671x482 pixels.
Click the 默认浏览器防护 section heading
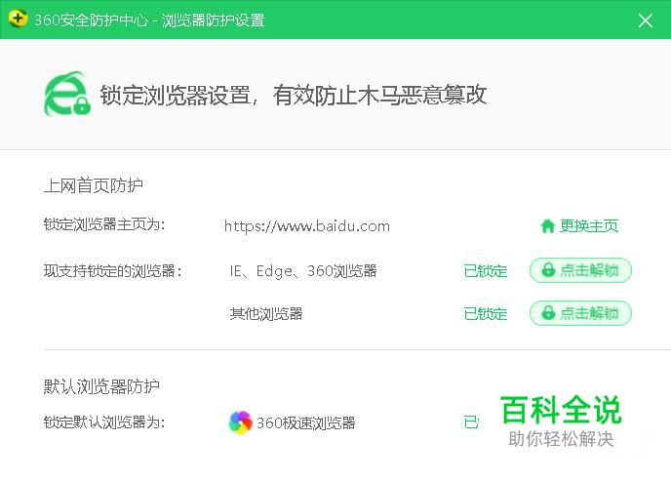click(x=101, y=386)
